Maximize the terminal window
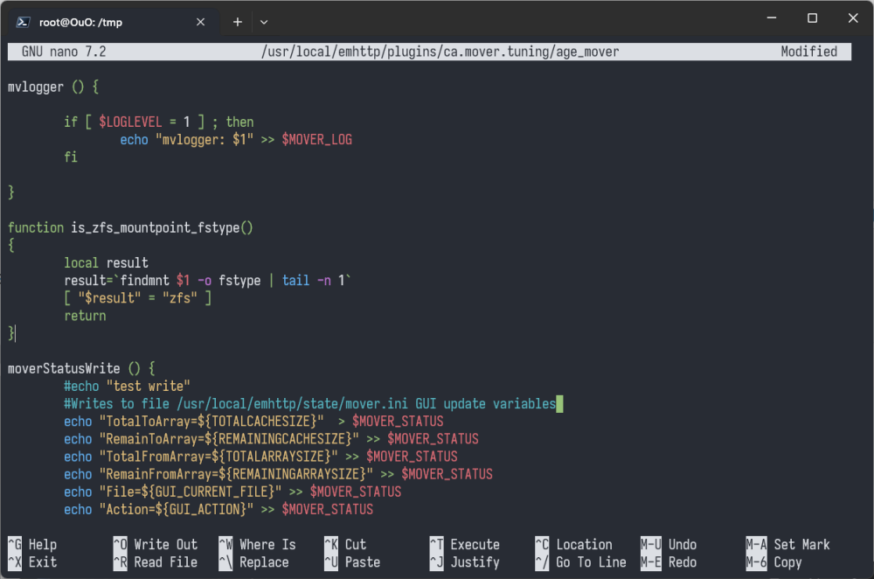The width and height of the screenshot is (874, 579). pyautogui.click(x=812, y=17)
